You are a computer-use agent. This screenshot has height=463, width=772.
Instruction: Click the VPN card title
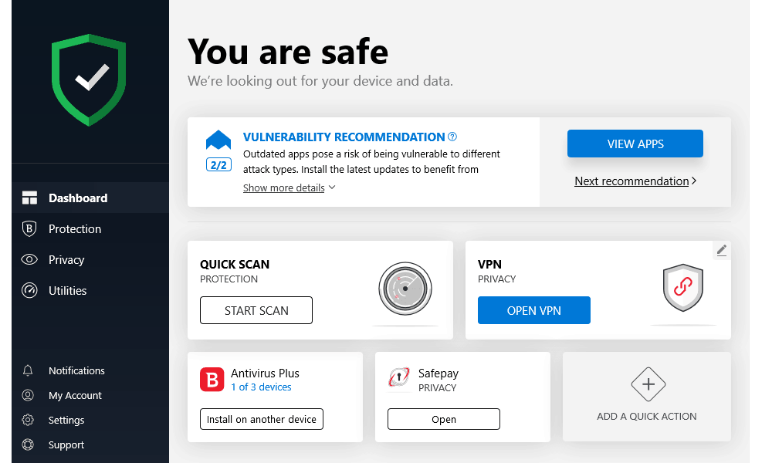point(489,264)
